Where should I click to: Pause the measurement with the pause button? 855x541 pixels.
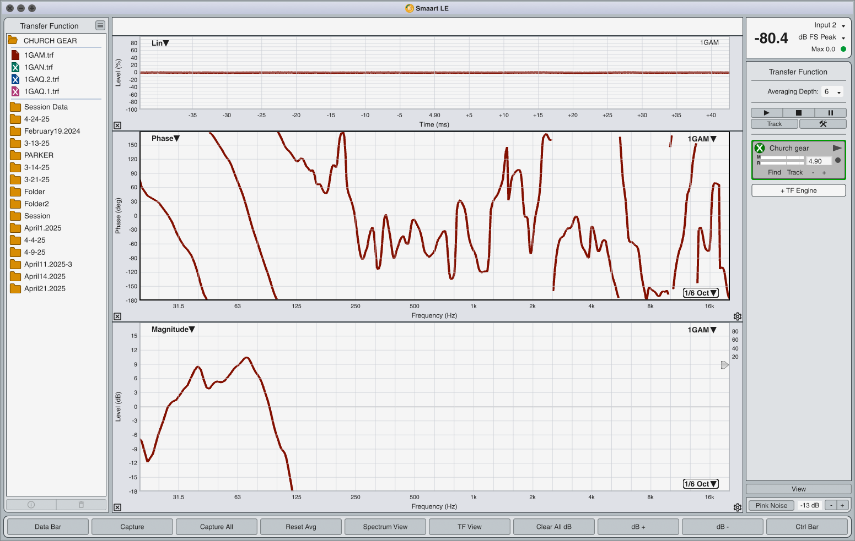click(x=830, y=113)
